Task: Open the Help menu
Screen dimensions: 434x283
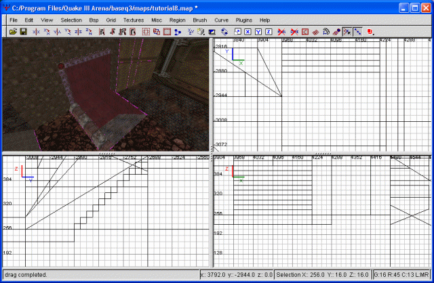Action: point(264,20)
